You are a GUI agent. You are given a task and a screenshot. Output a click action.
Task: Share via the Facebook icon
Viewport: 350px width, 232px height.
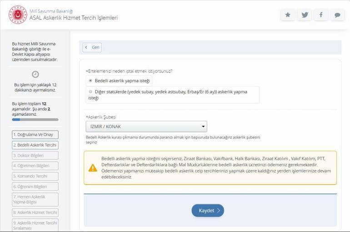(321, 15)
